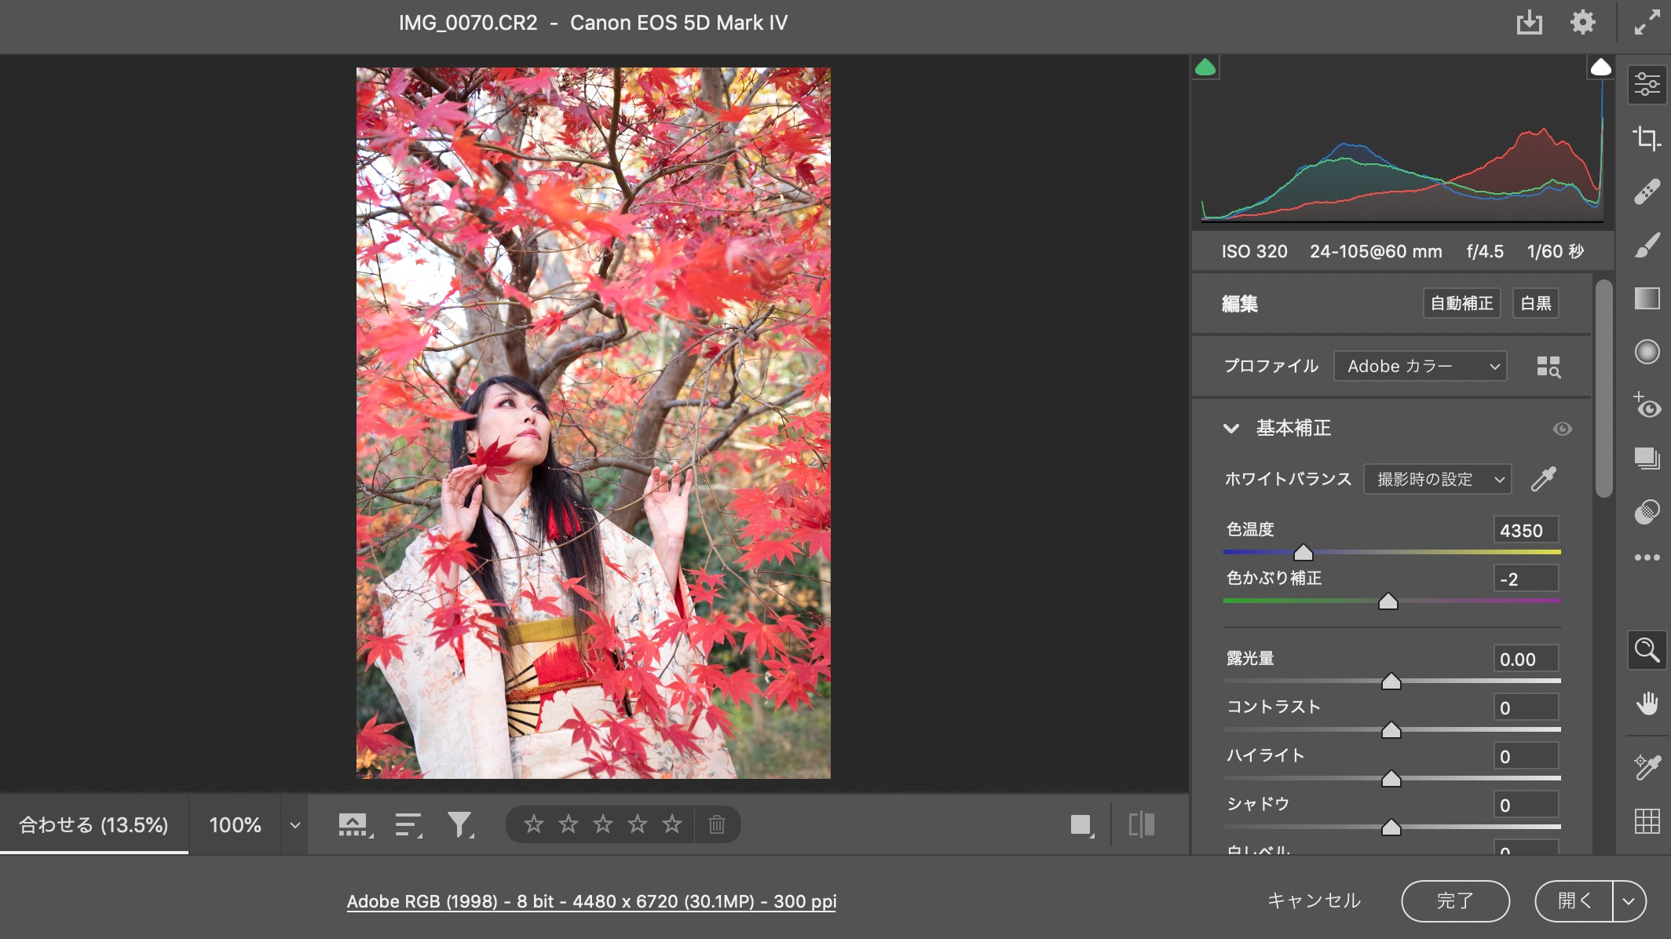This screenshot has height=939, width=1671.
Task: Open the 撮影時の設定 white balance dropdown
Action: pos(1437,479)
